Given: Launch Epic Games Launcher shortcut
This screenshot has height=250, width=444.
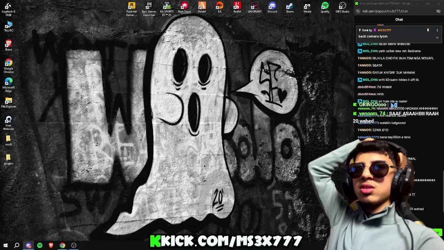Looking at the screenshot, I should tap(149, 9).
